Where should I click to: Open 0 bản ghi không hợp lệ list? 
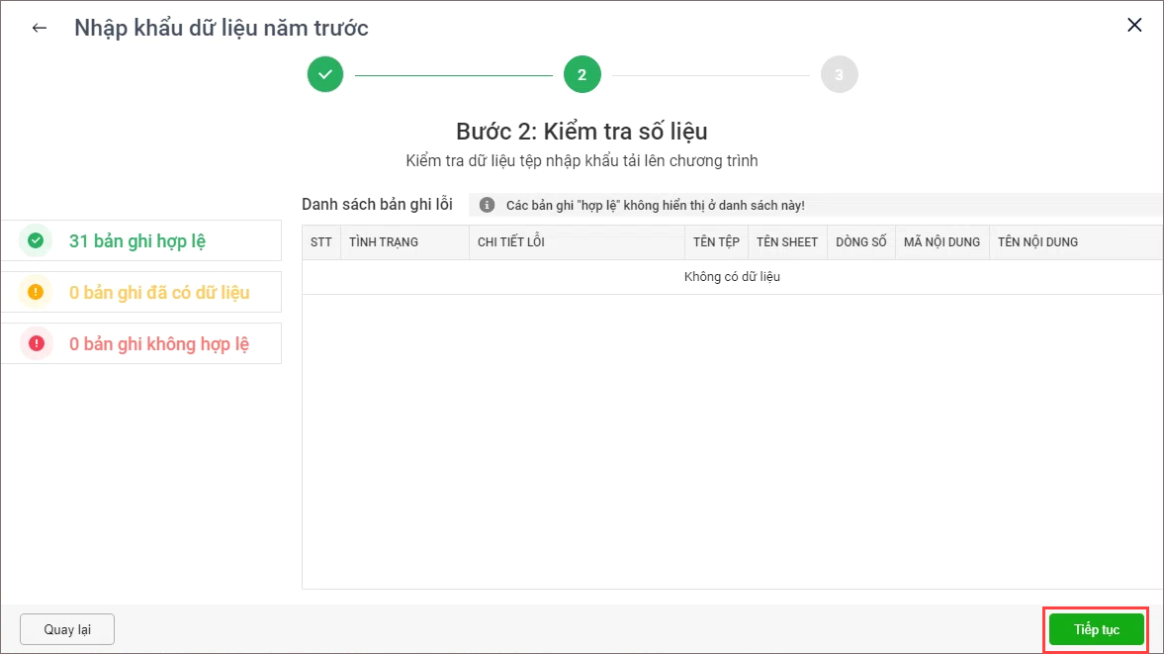tap(158, 344)
